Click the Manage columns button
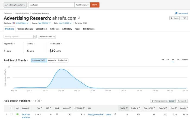Image resolution: width=190 pixels, height=120 pixels. pyautogui.click(x=163, y=101)
